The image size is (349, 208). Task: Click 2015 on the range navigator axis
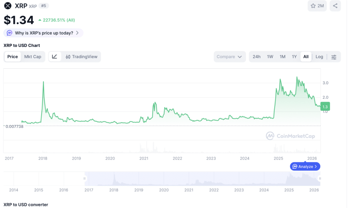coord(39,190)
